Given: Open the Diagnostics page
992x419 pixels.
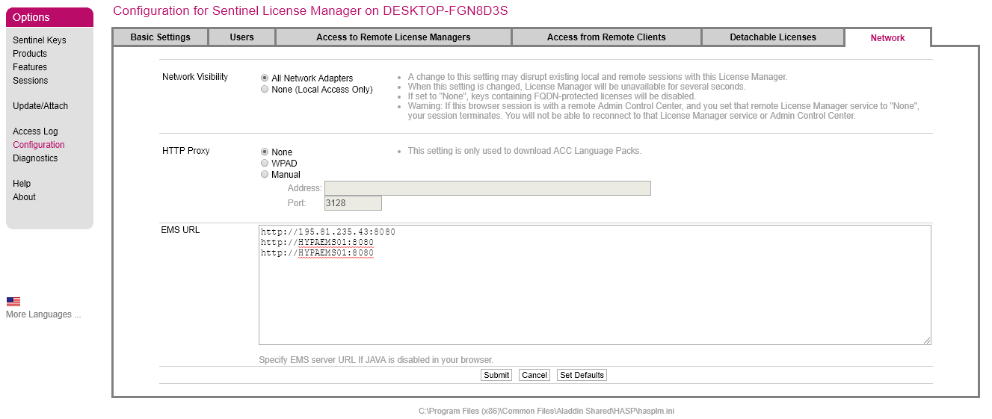Looking at the screenshot, I should coord(35,158).
